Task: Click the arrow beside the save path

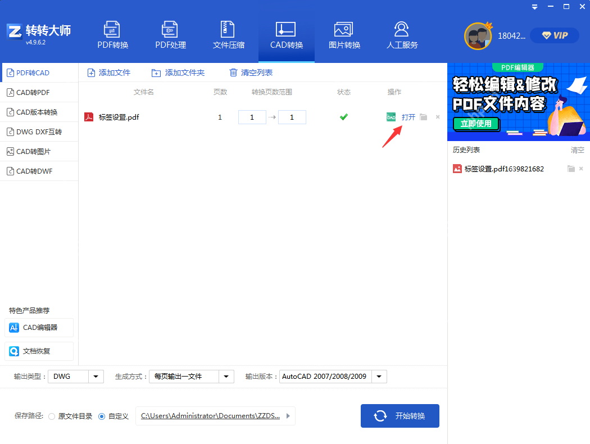Action: click(288, 416)
